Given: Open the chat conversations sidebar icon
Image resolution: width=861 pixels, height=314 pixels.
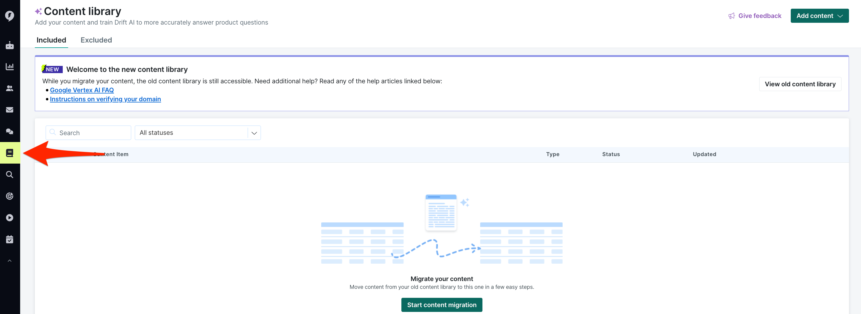Looking at the screenshot, I should click(x=10, y=132).
